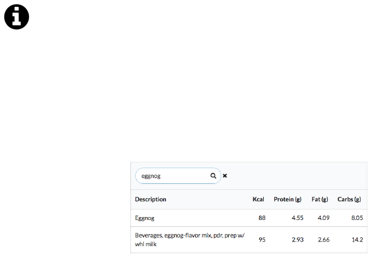Image resolution: width=372 pixels, height=259 pixels.
Task: Select the Eggnog food result
Action: pyautogui.click(x=145, y=218)
